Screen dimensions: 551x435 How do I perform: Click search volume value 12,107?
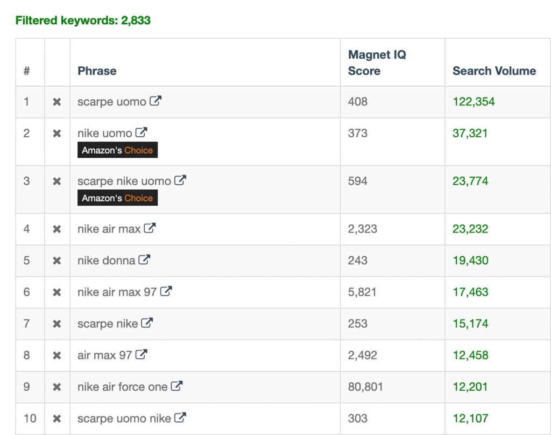coord(470,419)
